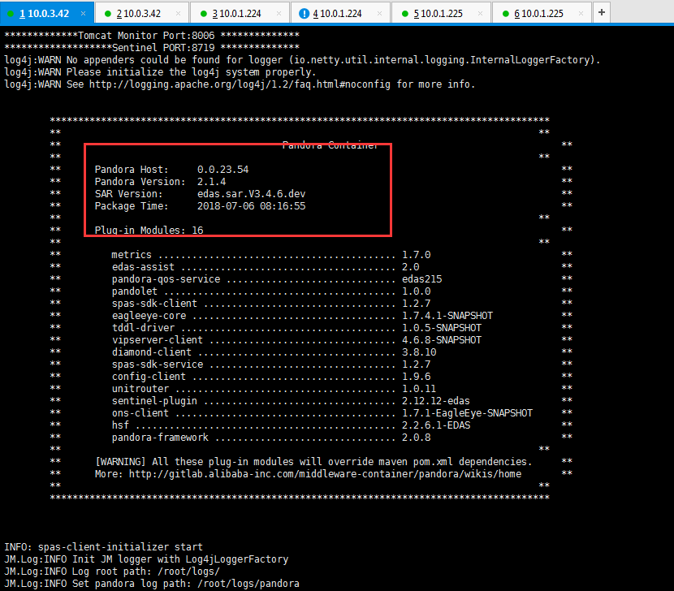
Task: Click diamond-client module name
Action: 152,352
